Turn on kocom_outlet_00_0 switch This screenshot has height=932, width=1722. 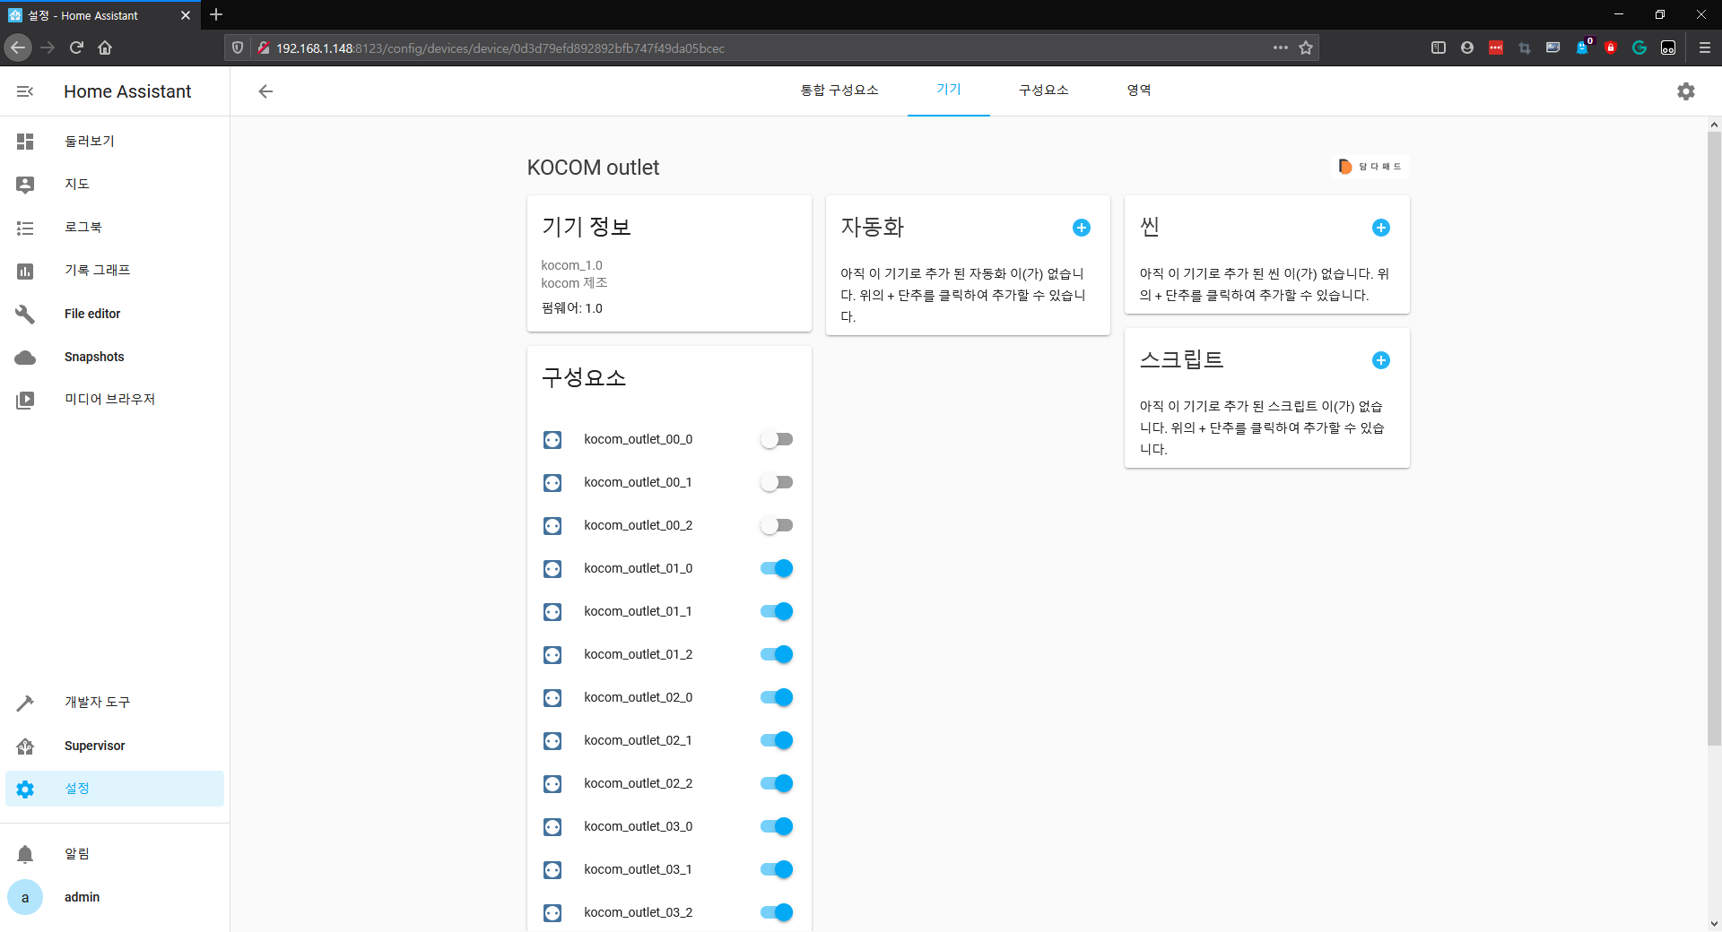777,439
